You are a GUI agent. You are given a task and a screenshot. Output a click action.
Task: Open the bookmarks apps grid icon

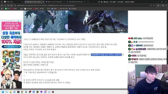click(2, 9)
